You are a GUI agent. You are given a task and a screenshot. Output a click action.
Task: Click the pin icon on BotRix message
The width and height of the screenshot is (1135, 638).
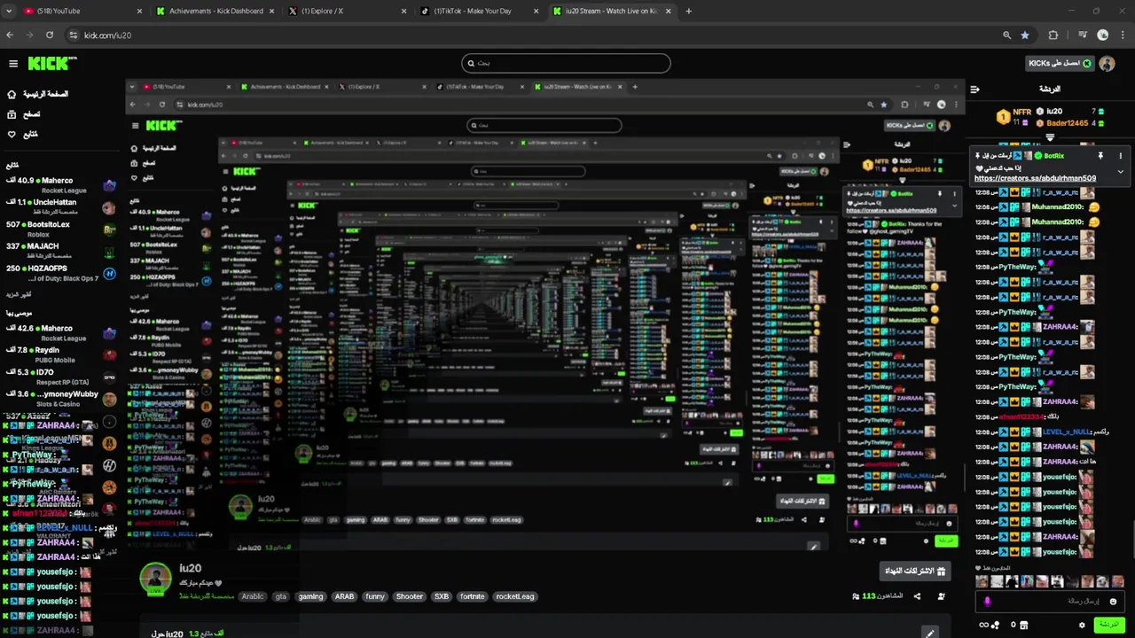tap(1100, 156)
